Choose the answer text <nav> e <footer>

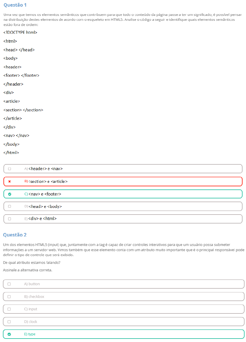[45, 194]
